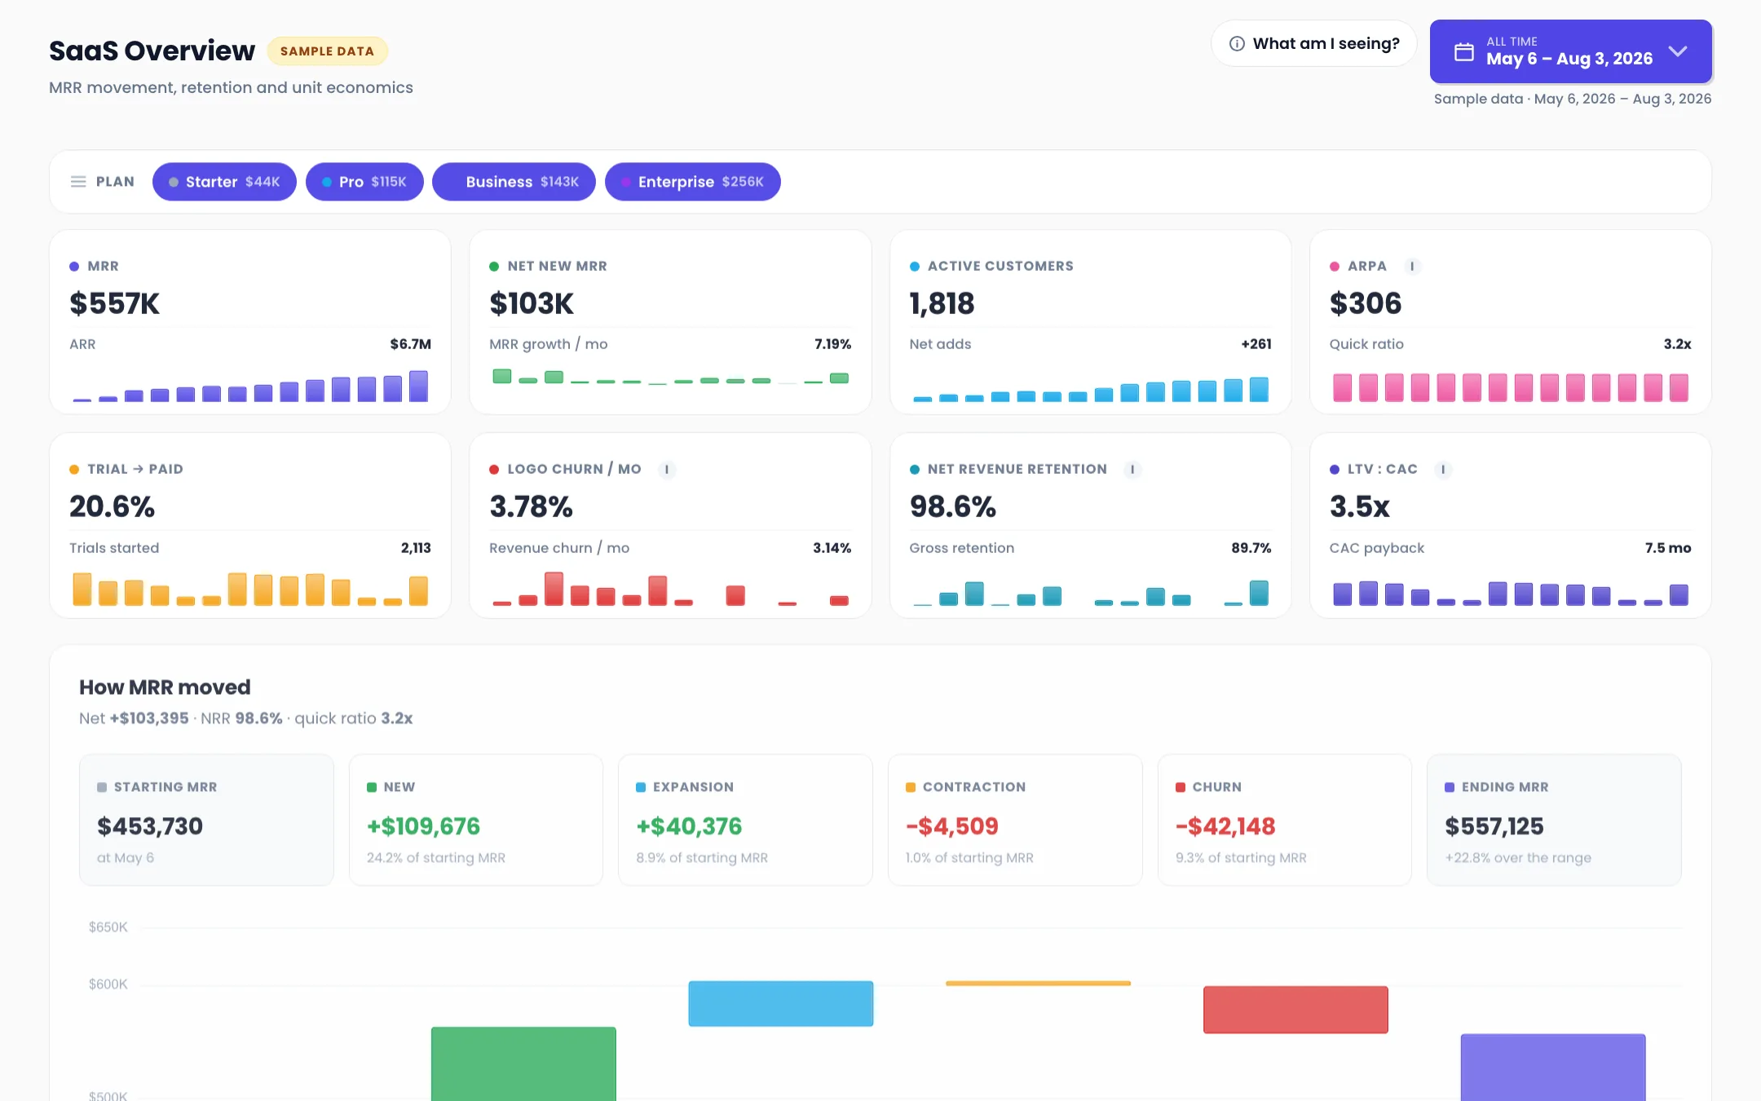Click the Net adds +261 figure
The height and width of the screenshot is (1101, 1761).
coord(1256,344)
